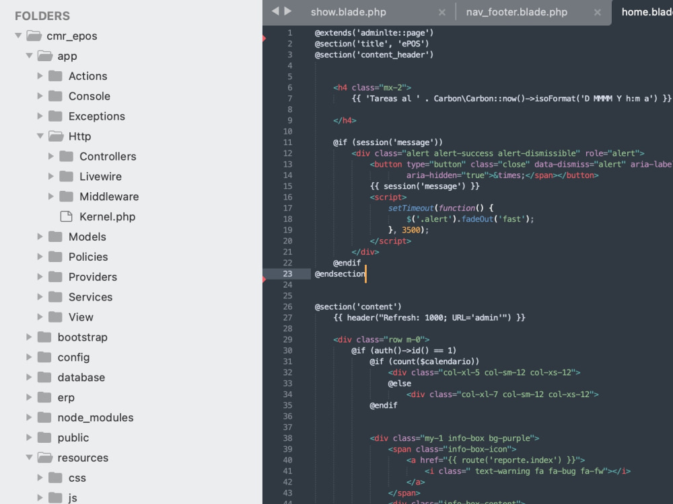Expand the View folder arrow
Image resolution: width=673 pixels, height=504 pixels.
point(40,317)
